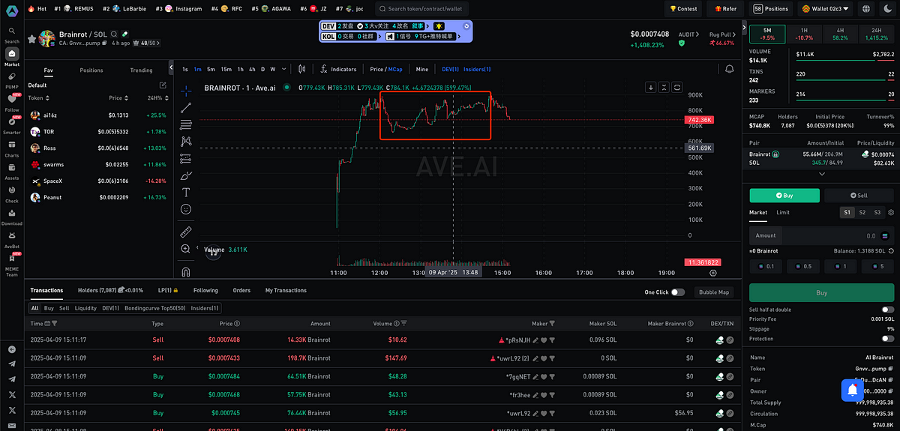
Task: Click the Amount input field
Action: coord(817,235)
